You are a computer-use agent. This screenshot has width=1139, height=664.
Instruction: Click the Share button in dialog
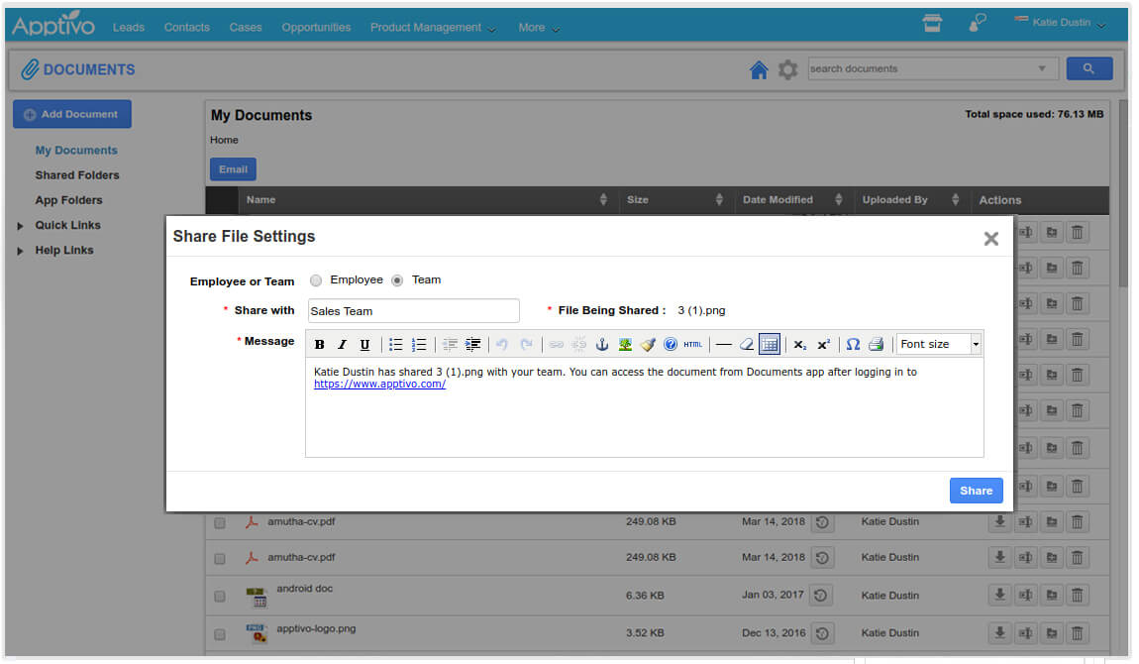click(x=976, y=491)
